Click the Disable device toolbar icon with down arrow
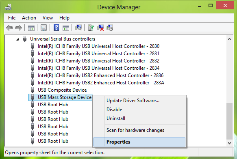 tap(110, 28)
